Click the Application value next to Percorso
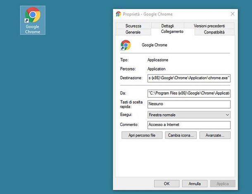Screen dimensions: 252x194 coord(157,69)
